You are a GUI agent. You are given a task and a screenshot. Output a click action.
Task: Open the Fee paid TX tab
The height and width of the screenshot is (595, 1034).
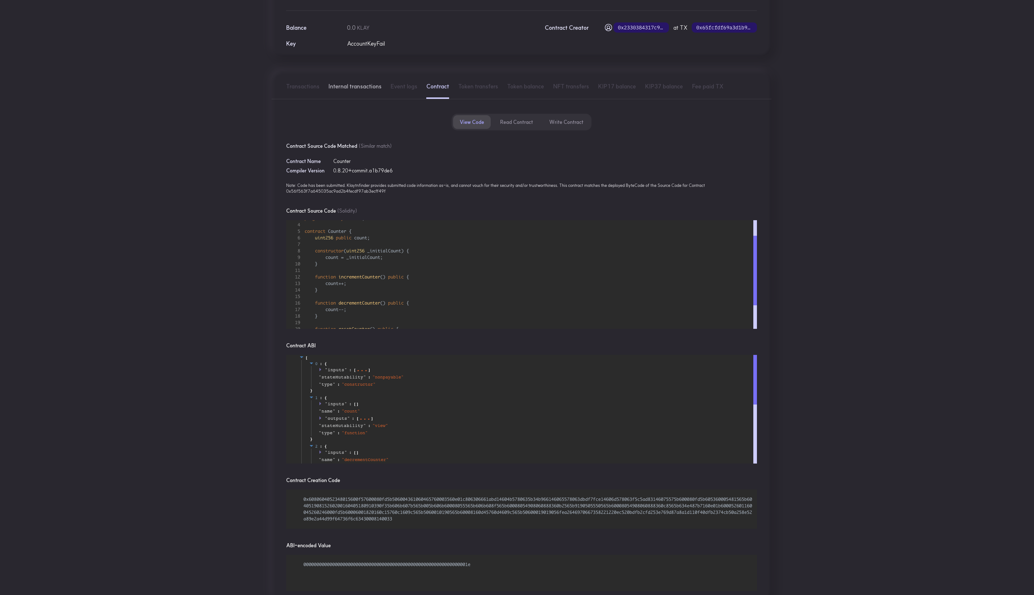coord(707,86)
